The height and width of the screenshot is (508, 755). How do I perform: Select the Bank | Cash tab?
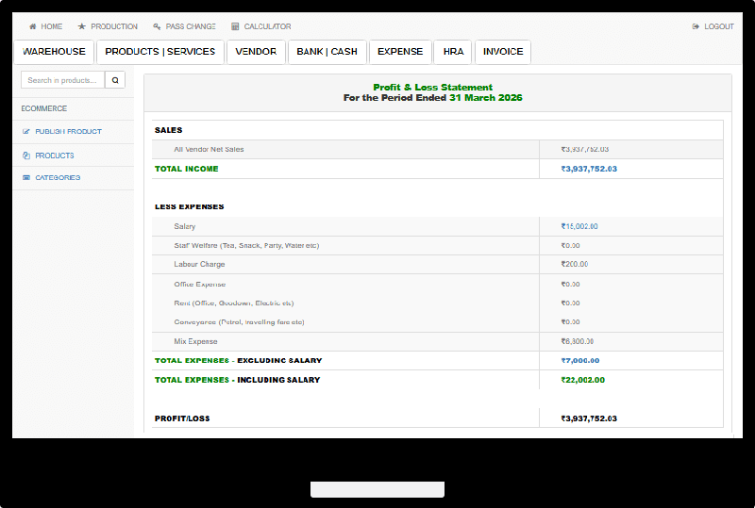[x=327, y=52]
